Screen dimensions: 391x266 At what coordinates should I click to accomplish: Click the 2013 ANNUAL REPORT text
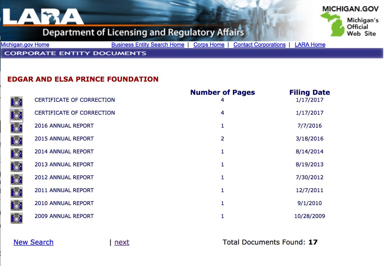[x=64, y=164]
